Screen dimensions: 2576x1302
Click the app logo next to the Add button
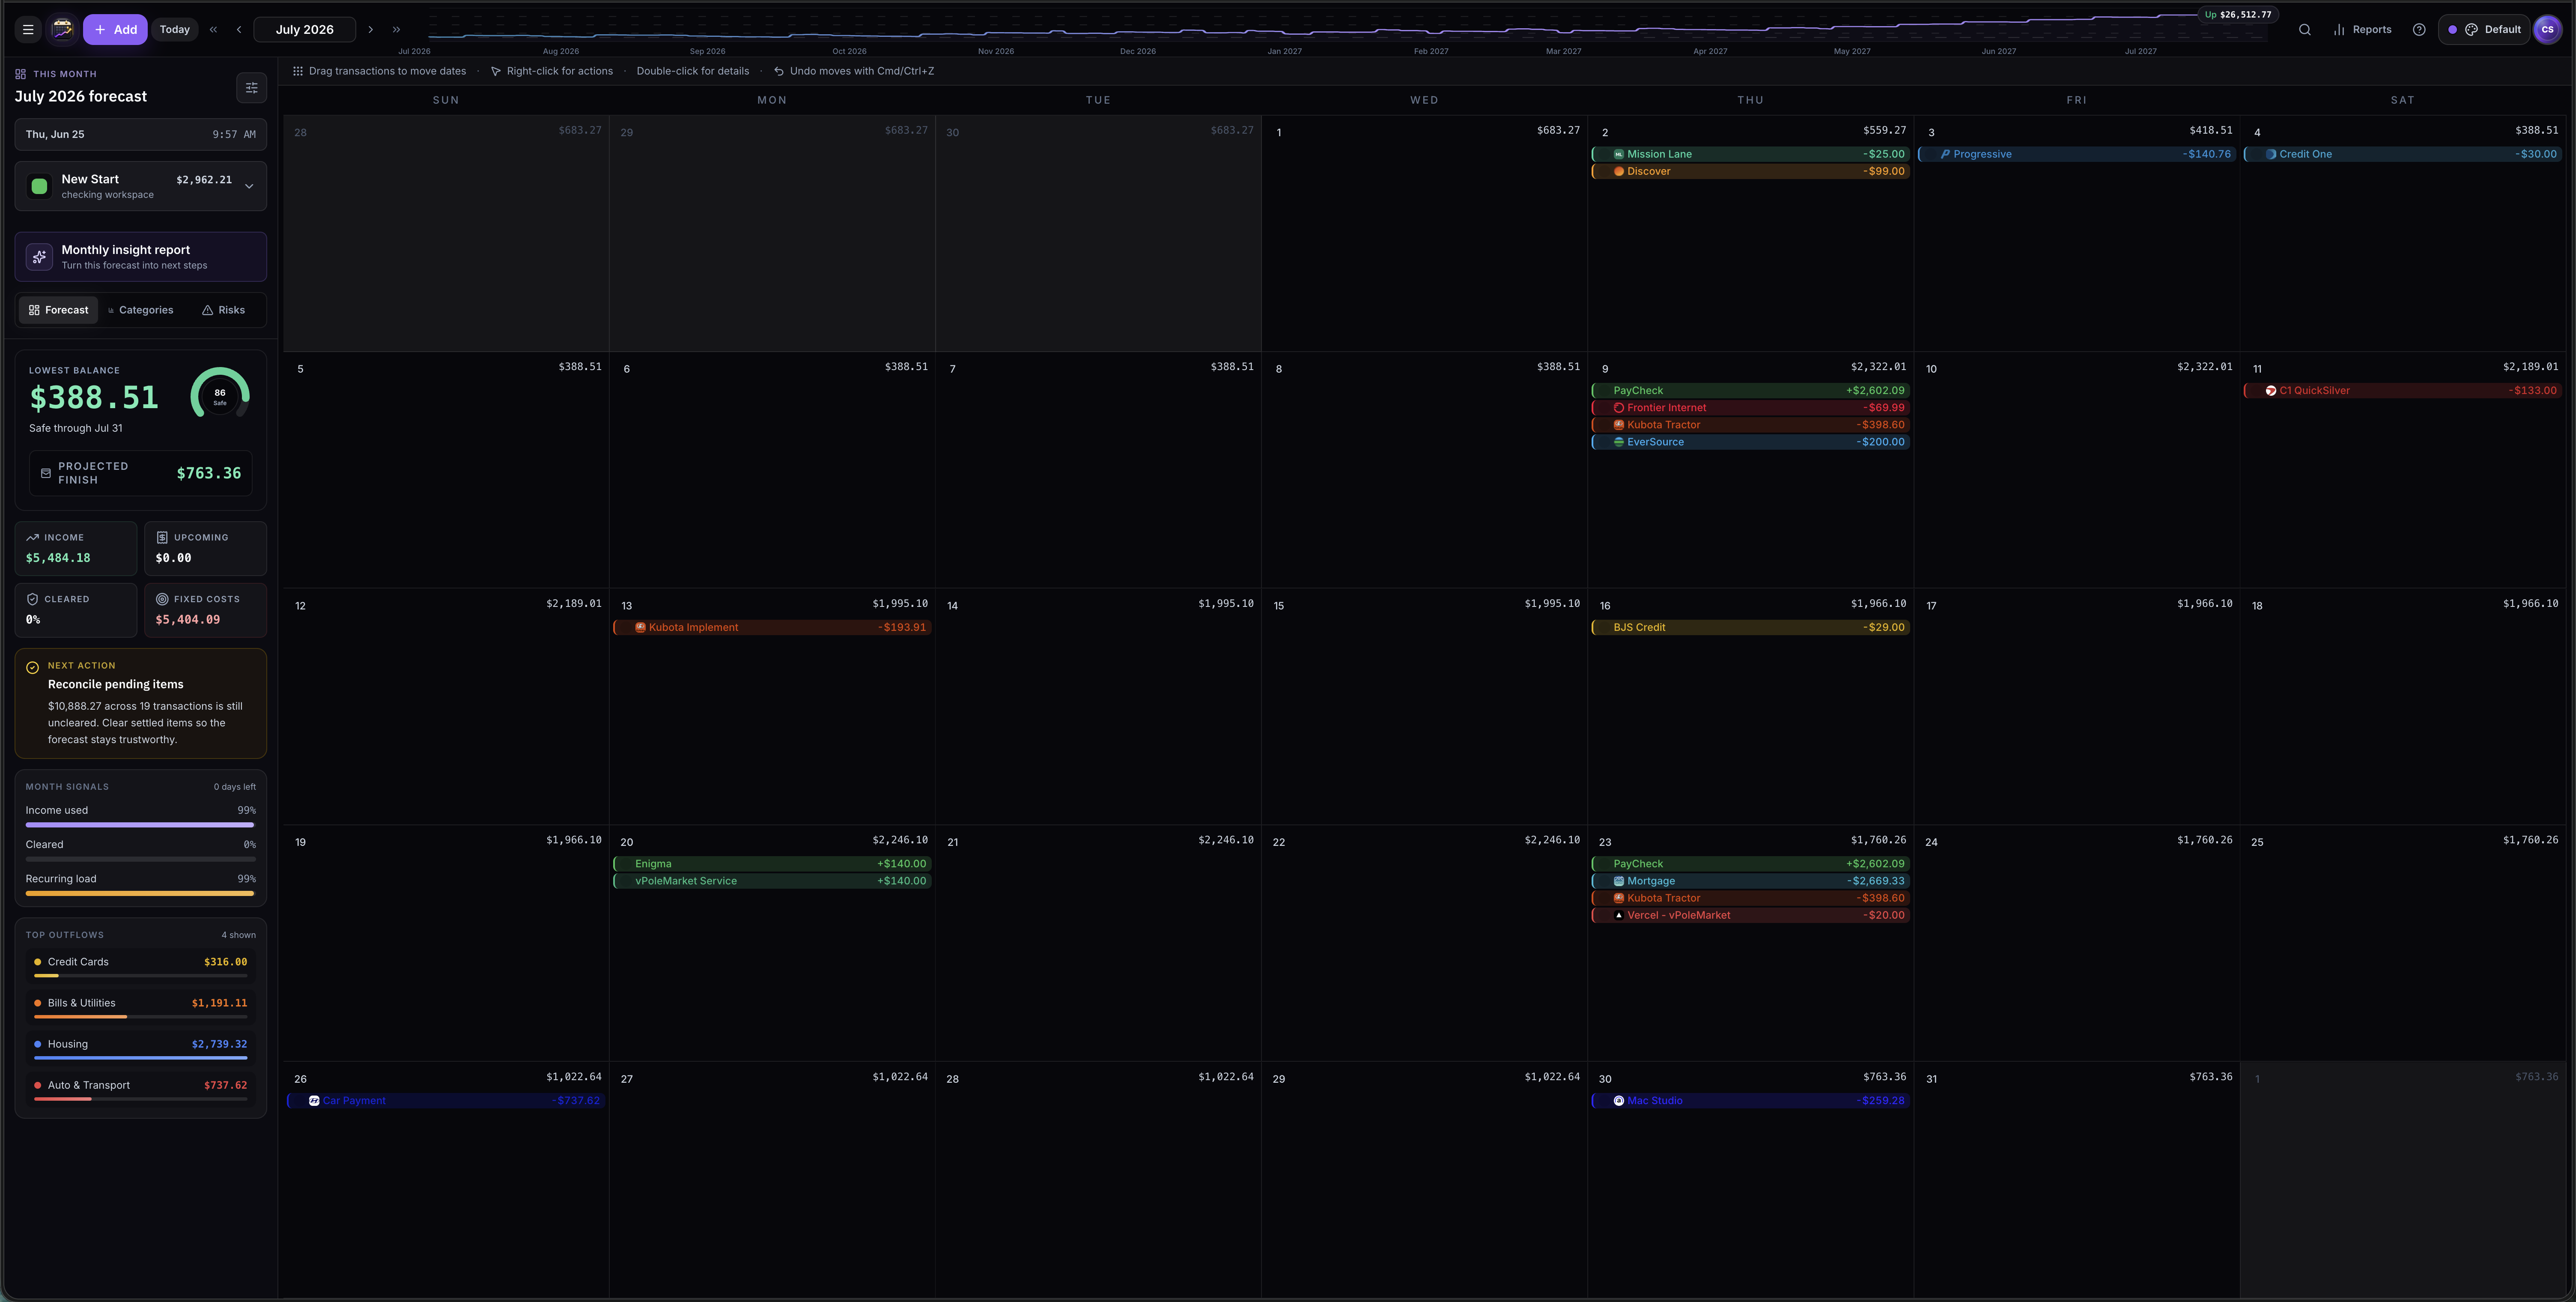pyautogui.click(x=62, y=30)
